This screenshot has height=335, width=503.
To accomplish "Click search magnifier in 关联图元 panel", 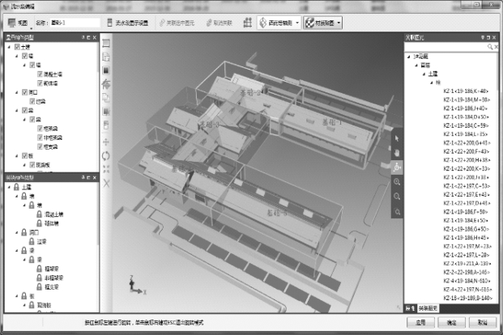I will pyautogui.click(x=490, y=47).
